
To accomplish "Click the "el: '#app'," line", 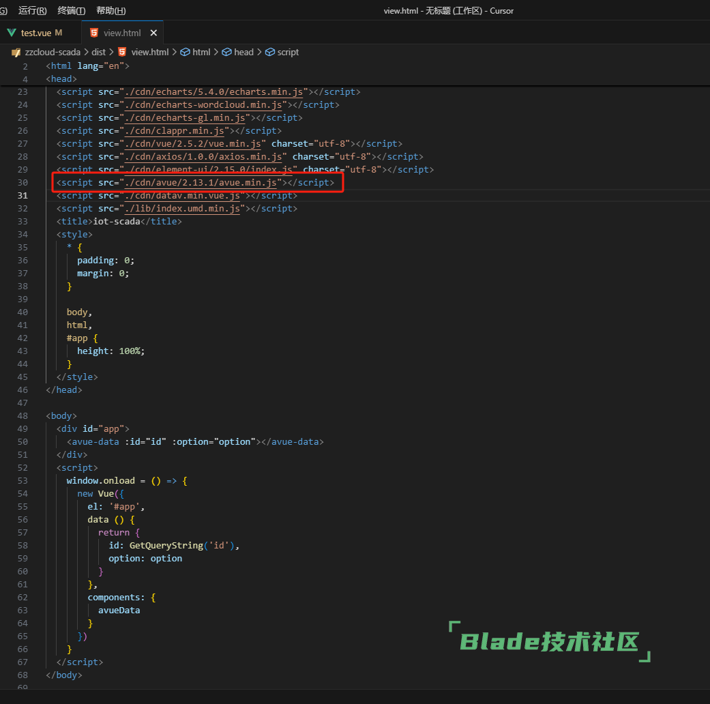I will point(116,507).
